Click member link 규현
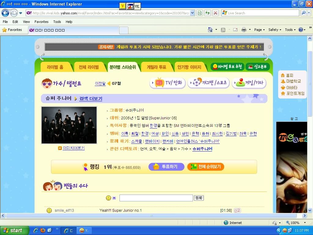This screenshot has width=313, height=235. tap(253, 134)
